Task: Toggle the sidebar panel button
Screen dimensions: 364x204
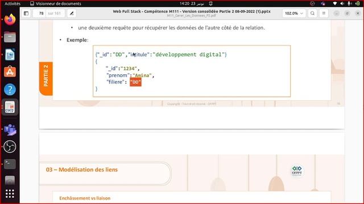Action: coord(26,14)
